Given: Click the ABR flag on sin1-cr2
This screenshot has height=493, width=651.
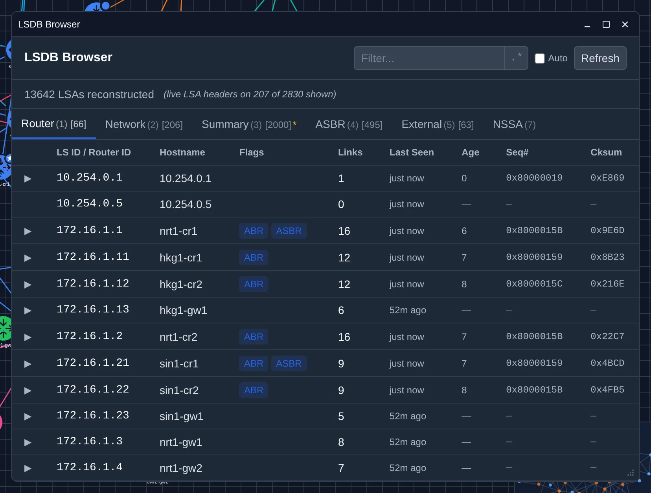Looking at the screenshot, I should point(254,390).
